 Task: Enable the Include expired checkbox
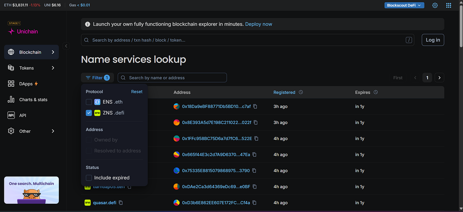(89, 178)
